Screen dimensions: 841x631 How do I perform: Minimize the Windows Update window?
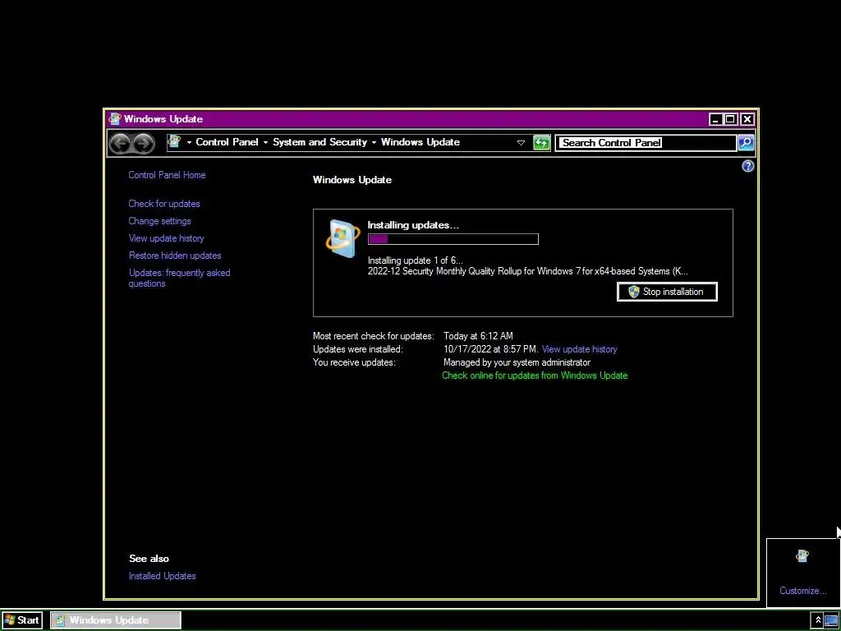coord(715,119)
